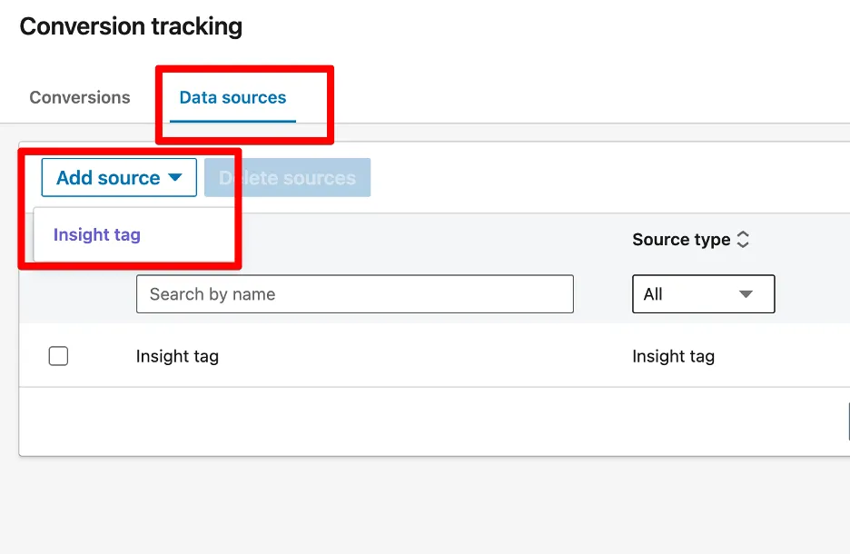
Task: Focus the Search by name field
Action: pos(354,294)
